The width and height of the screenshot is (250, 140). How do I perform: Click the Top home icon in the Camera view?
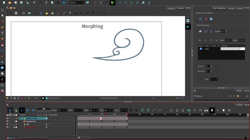click(x=11, y=8)
